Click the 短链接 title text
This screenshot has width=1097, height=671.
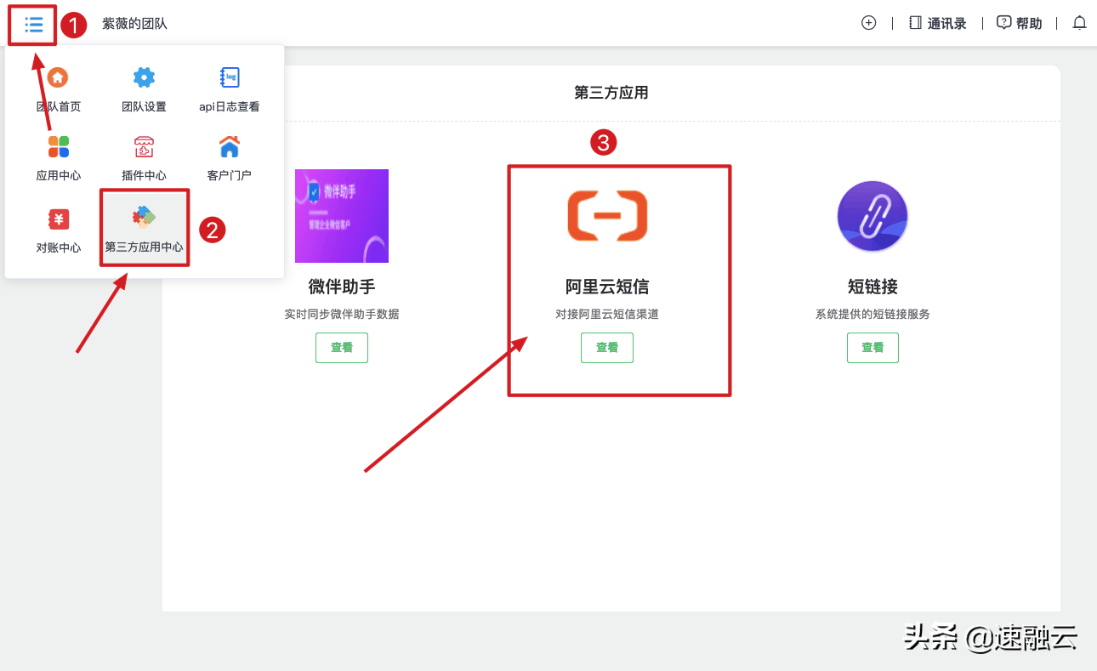click(x=872, y=287)
